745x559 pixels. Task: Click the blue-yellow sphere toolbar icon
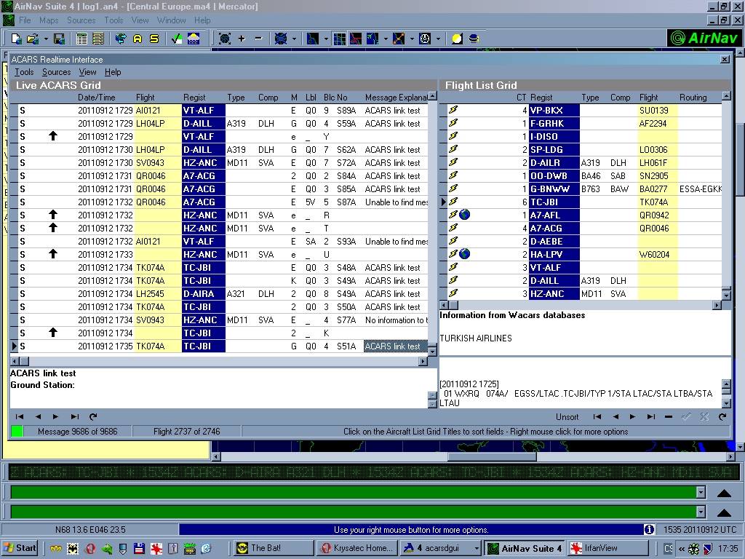(474, 39)
